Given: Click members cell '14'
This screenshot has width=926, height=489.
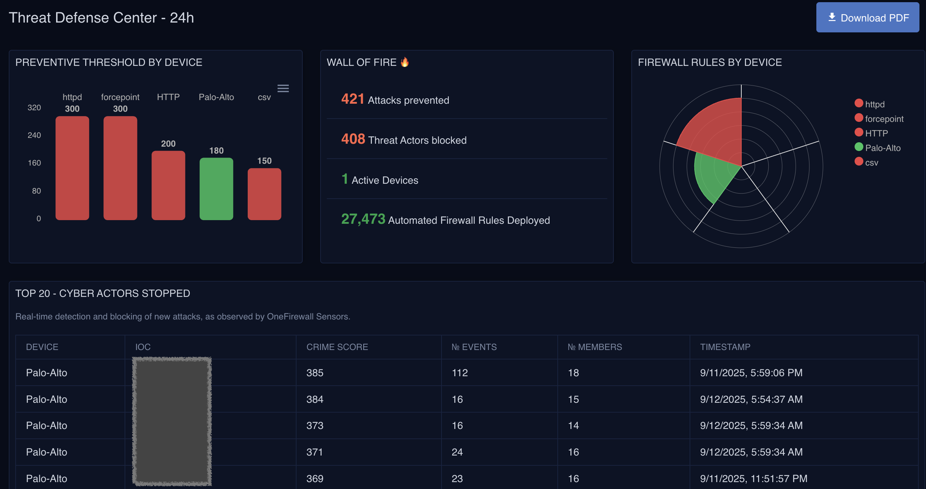Looking at the screenshot, I should click(573, 425).
